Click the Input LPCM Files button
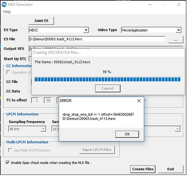The image size is (187, 177). [97, 150]
